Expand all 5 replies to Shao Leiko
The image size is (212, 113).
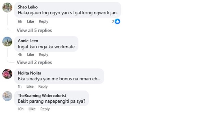pos(34,30)
